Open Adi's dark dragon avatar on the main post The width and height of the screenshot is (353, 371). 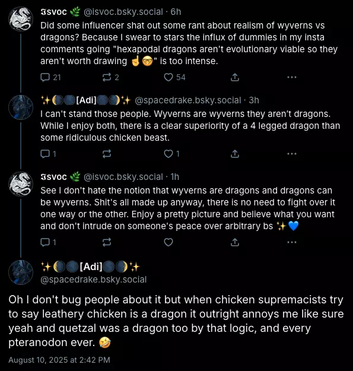(21, 272)
